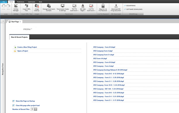Viewport: 179px width, 113px height.
Task: Expand the collapsed Navigation Pane arrow
Action: (x=3, y=21)
